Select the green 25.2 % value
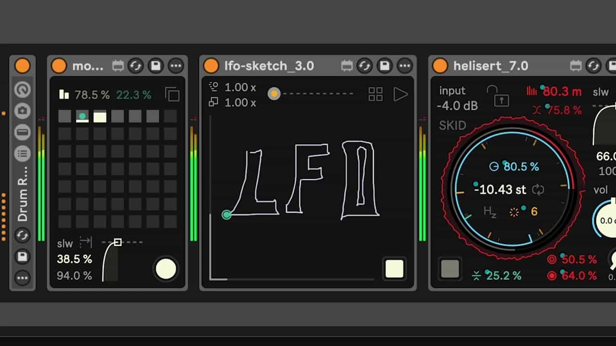This screenshot has width=616, height=346. click(503, 276)
